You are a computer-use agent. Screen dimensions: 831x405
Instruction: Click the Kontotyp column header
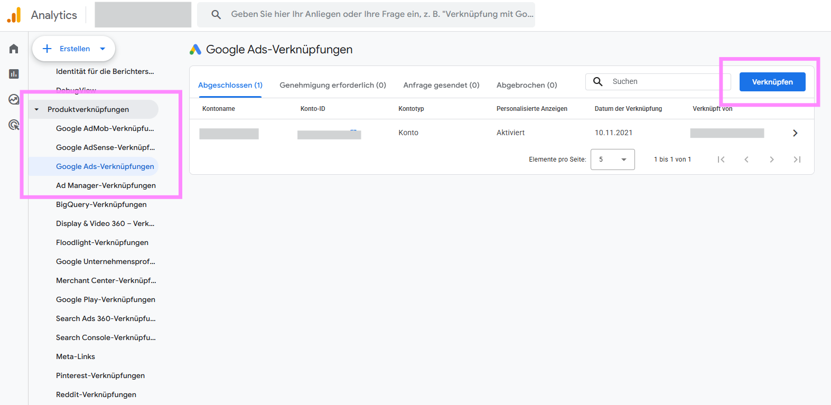pos(411,109)
